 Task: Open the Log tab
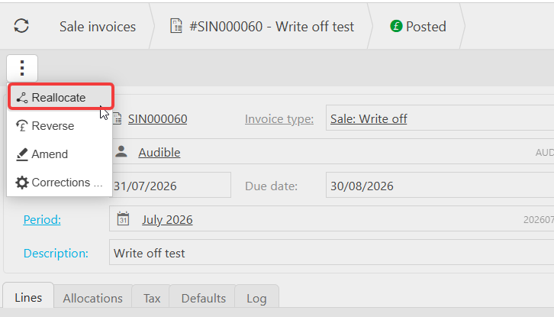(256, 298)
